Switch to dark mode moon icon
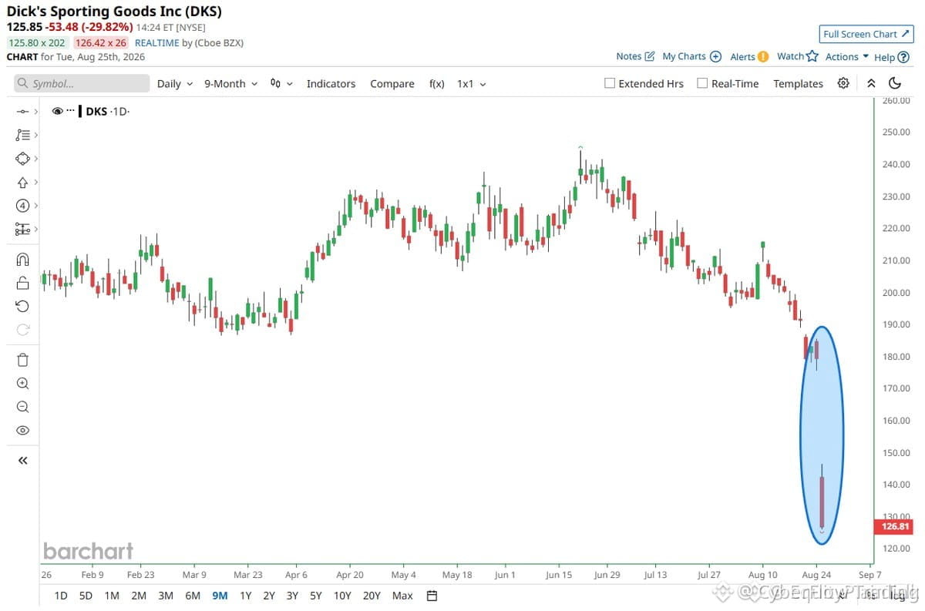 pos(895,83)
